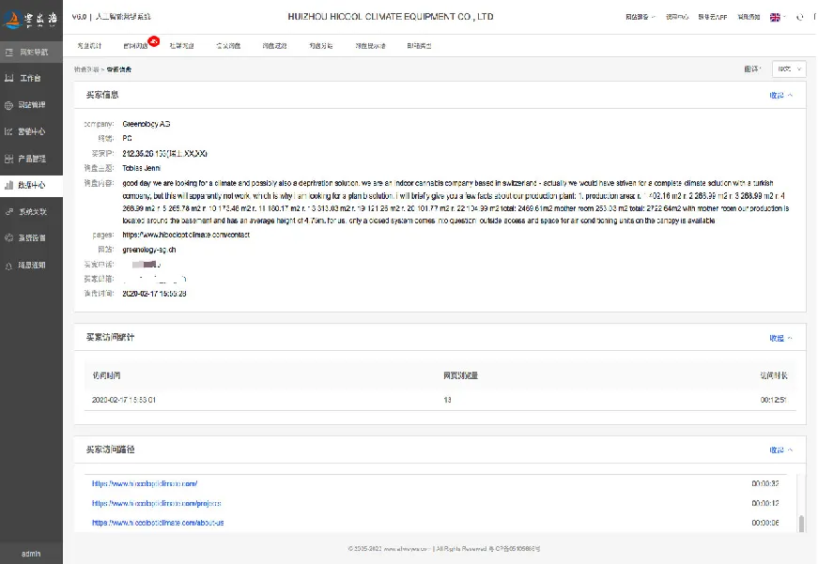Click the globe icon beside 网站管理

pyautogui.click(x=8, y=105)
